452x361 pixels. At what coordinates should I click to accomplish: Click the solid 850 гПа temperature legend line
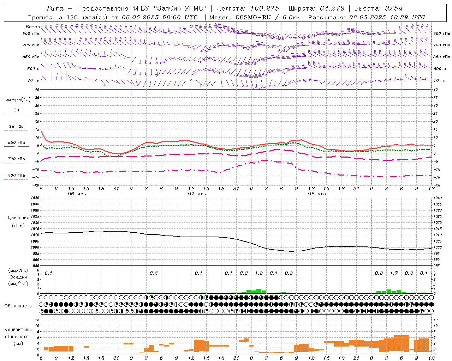click(x=17, y=146)
